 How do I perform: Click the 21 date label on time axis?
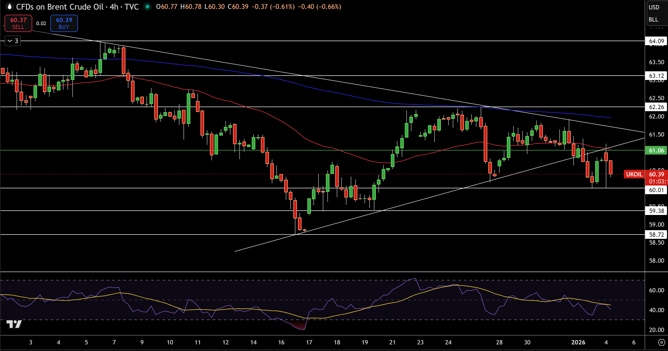click(x=392, y=342)
